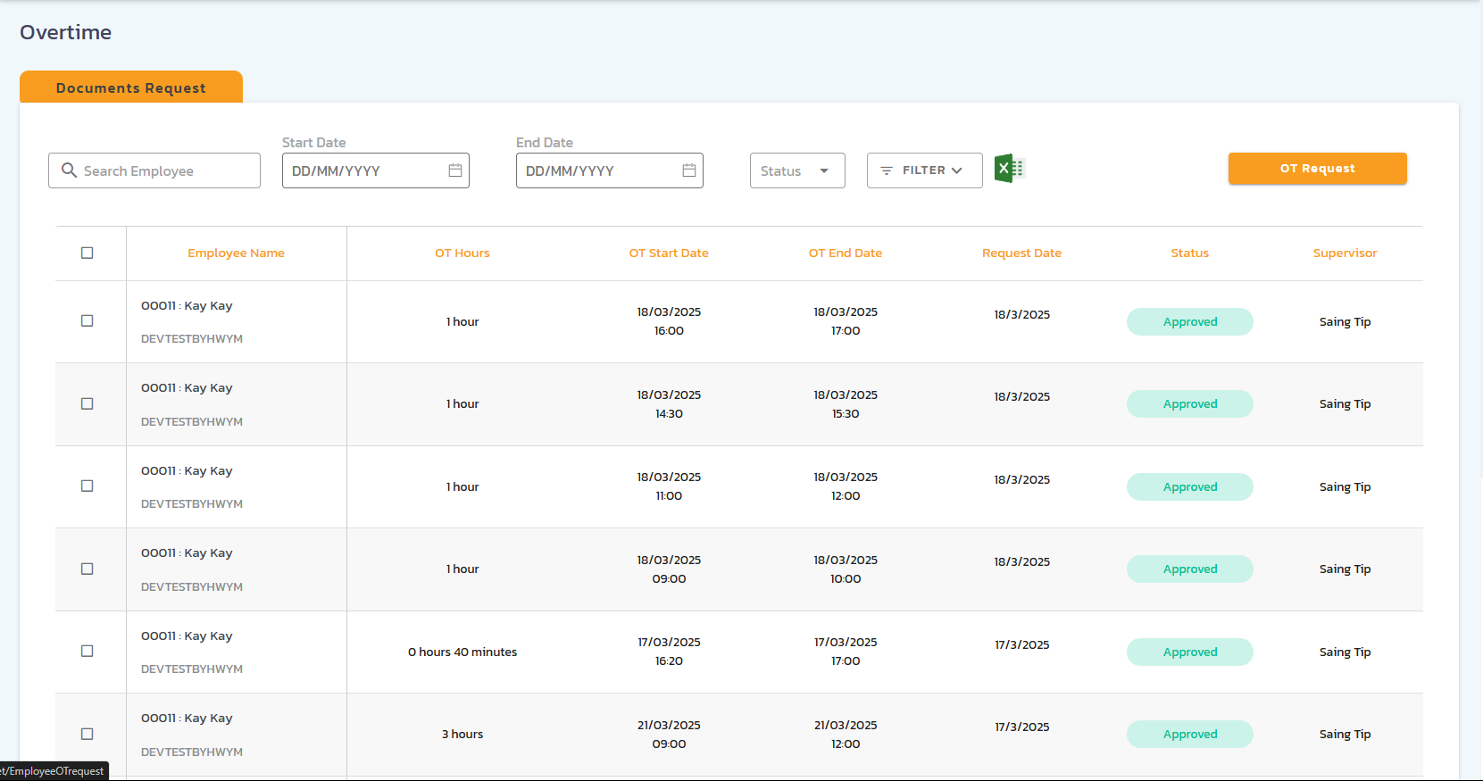Screen dimensions: 1483x781
Task: Sort by the OT Hours column header
Action: click(462, 253)
